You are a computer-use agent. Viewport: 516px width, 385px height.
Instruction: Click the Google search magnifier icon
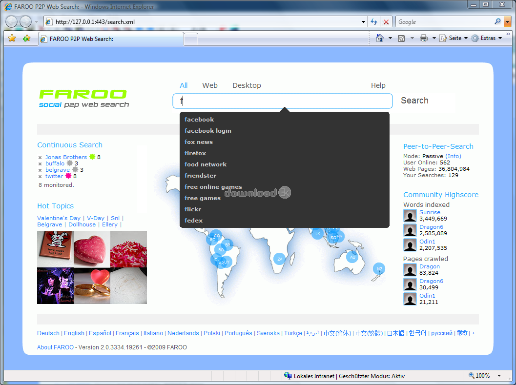[497, 22]
